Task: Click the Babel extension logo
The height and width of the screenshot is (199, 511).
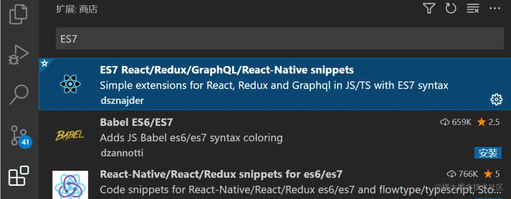Action: click(x=70, y=137)
